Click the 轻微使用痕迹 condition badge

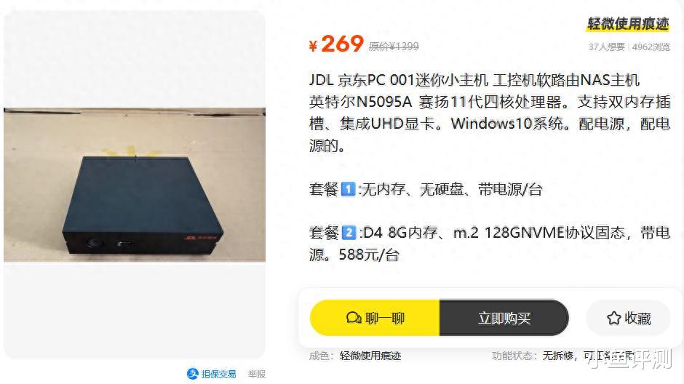628,23
